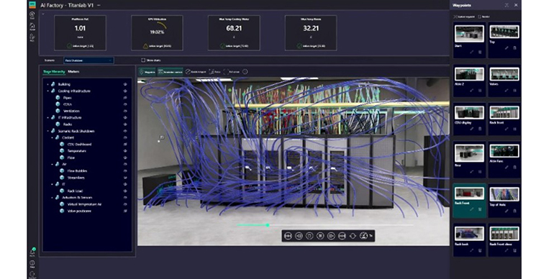The height and width of the screenshot is (279, 554).
Task: Tick the Reorder checkbox in Waypoints panel
Action: click(x=479, y=17)
